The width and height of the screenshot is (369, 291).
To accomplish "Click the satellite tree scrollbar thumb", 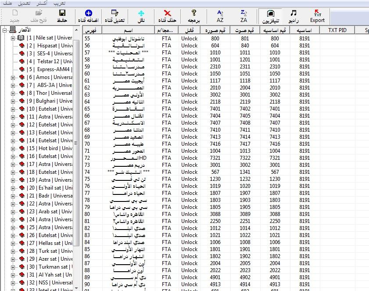I will (x=76, y=143).
